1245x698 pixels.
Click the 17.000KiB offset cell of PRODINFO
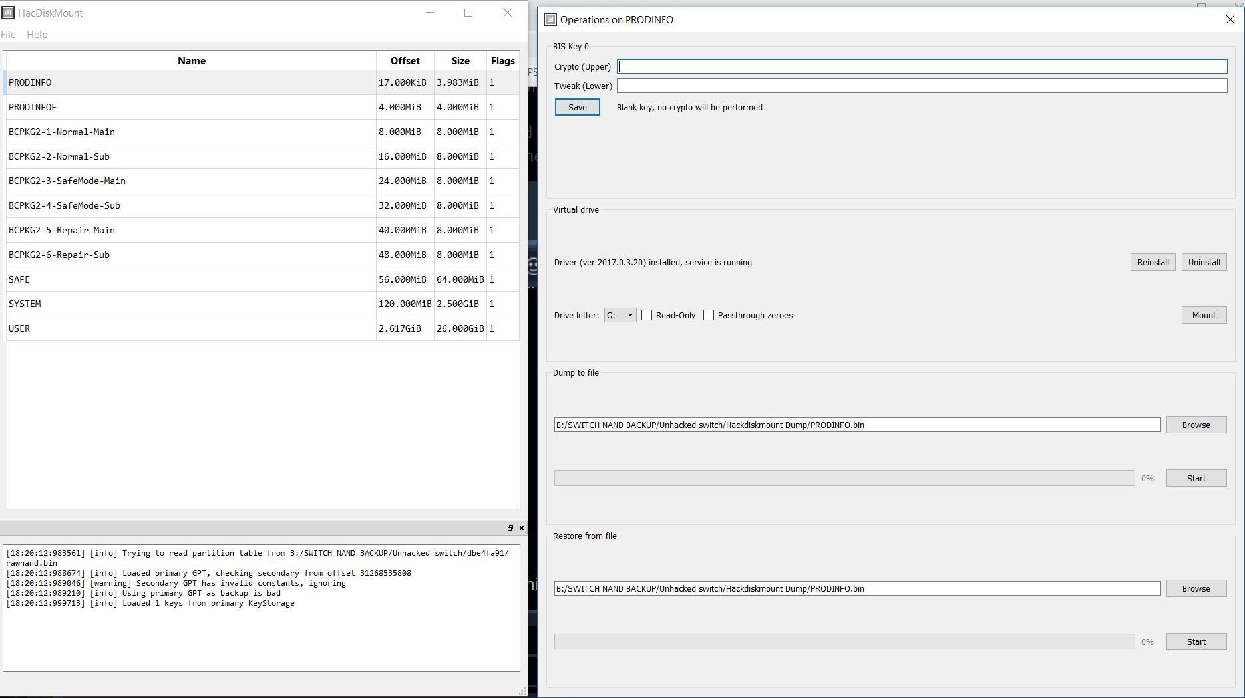tap(405, 82)
